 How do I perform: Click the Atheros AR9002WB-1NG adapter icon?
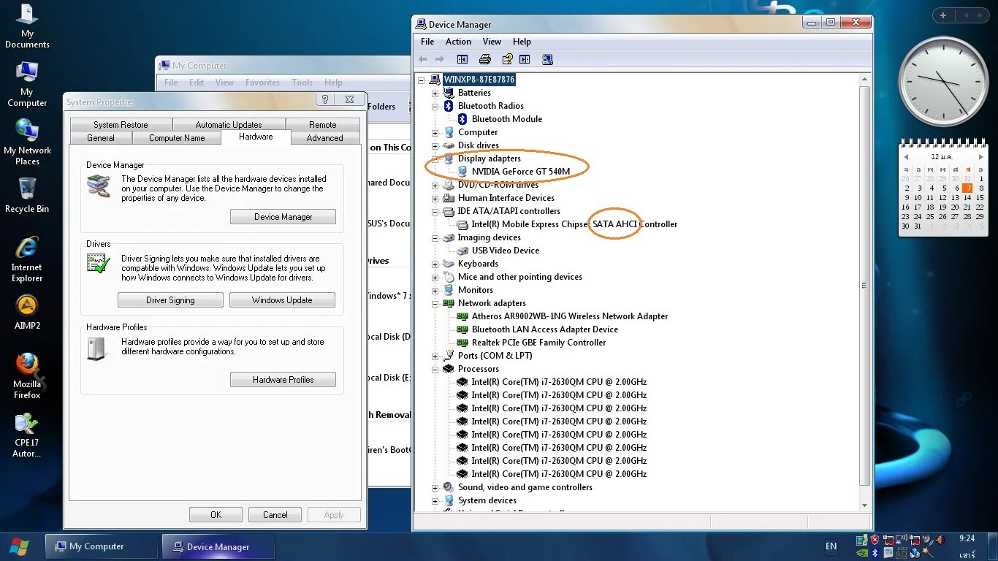[462, 316]
